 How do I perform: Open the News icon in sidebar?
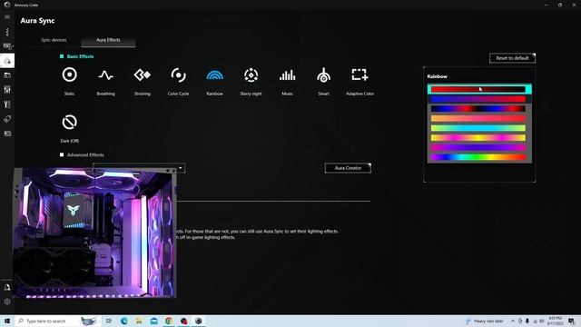point(7,134)
